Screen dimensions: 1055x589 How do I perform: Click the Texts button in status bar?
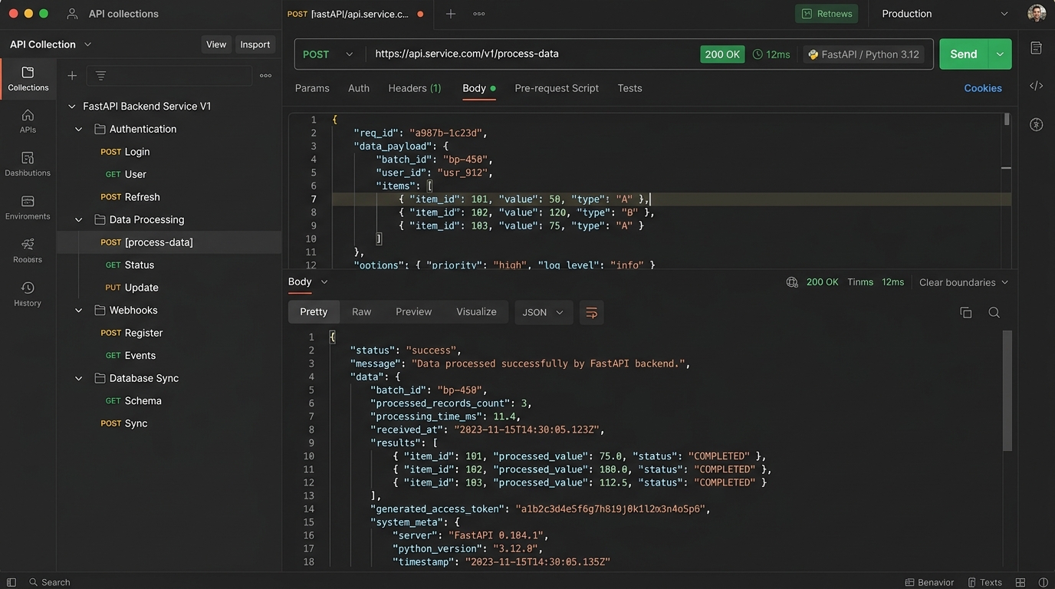(x=985, y=582)
